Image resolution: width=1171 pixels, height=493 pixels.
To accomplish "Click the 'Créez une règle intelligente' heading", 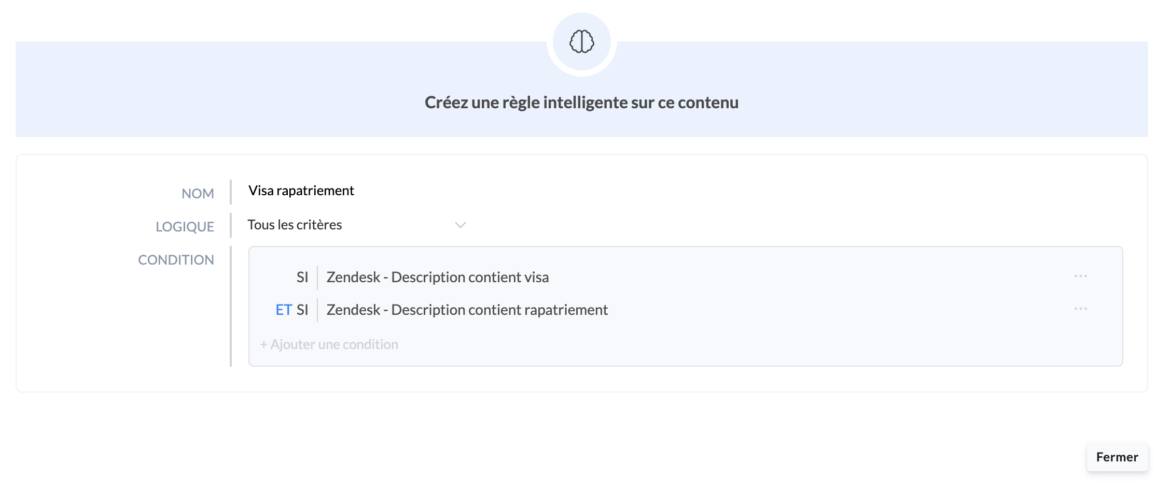I will click(x=581, y=103).
